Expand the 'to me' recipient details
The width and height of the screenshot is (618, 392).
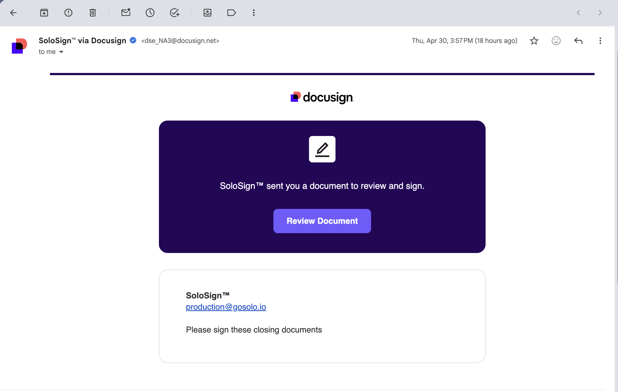point(61,52)
